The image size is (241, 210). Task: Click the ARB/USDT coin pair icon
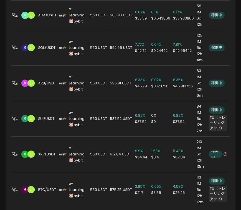pyautogui.click(x=28, y=83)
